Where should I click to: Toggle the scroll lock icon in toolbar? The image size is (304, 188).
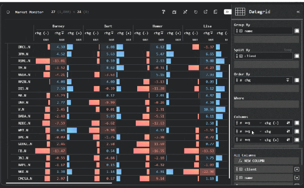[174, 12]
